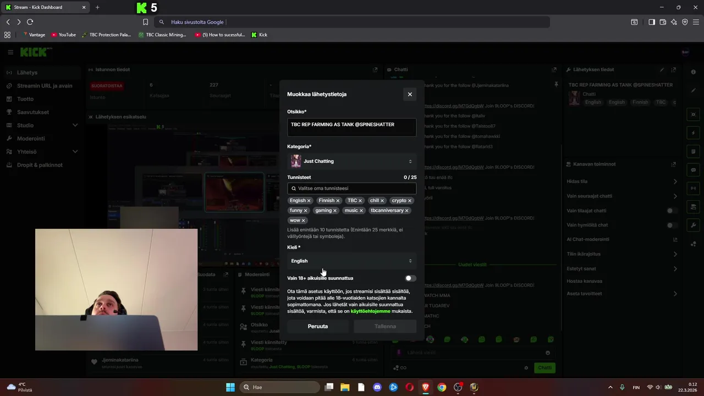This screenshot has height=396, width=704.
Task: Select Streamin URL ja avain in sidebar
Action: coord(41,86)
